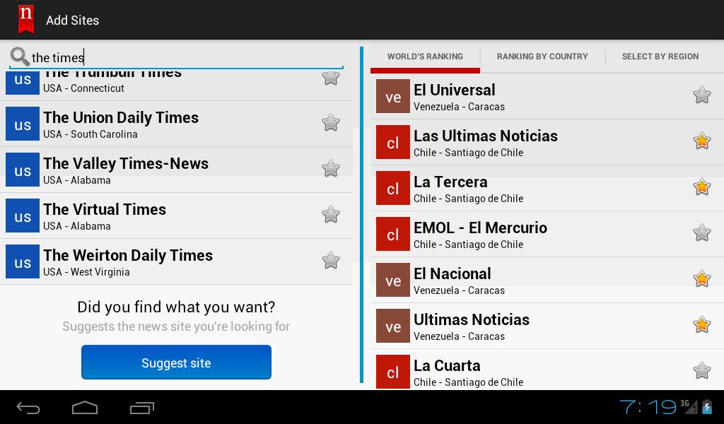Viewport: 724px width, 424px height.
Task: Go back with Android back button
Action: coord(28,407)
